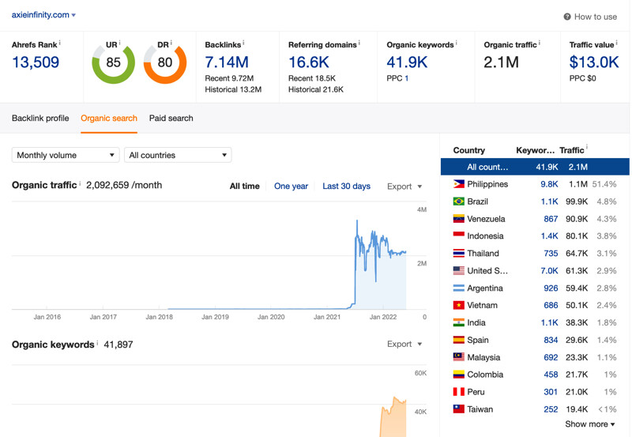Click the Argentina flag icon
Viewport: 632px width, 437px height.
pyautogui.click(x=459, y=288)
